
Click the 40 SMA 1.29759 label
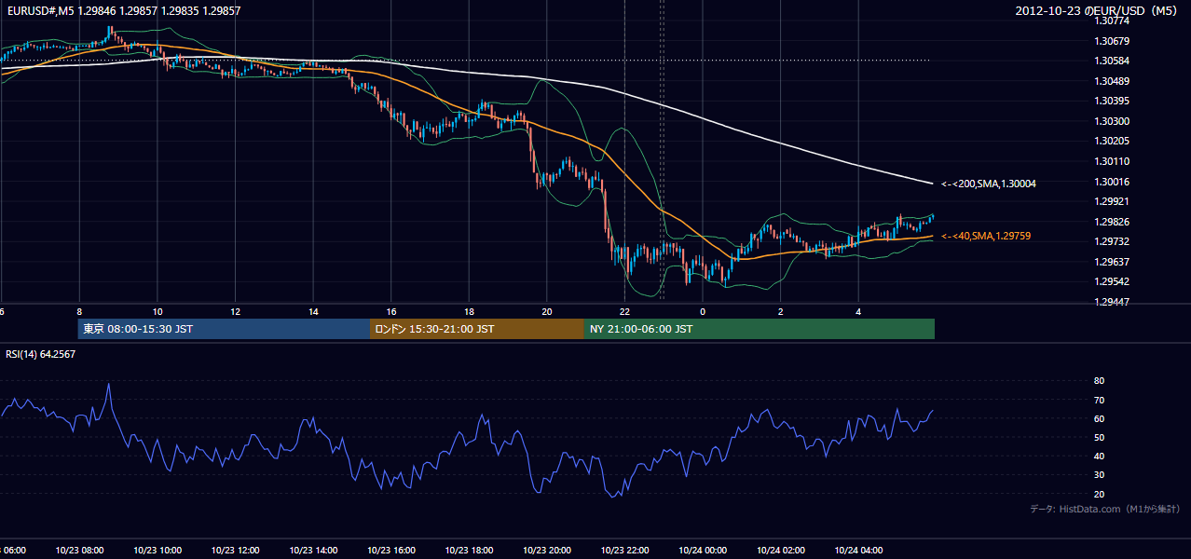coord(985,237)
